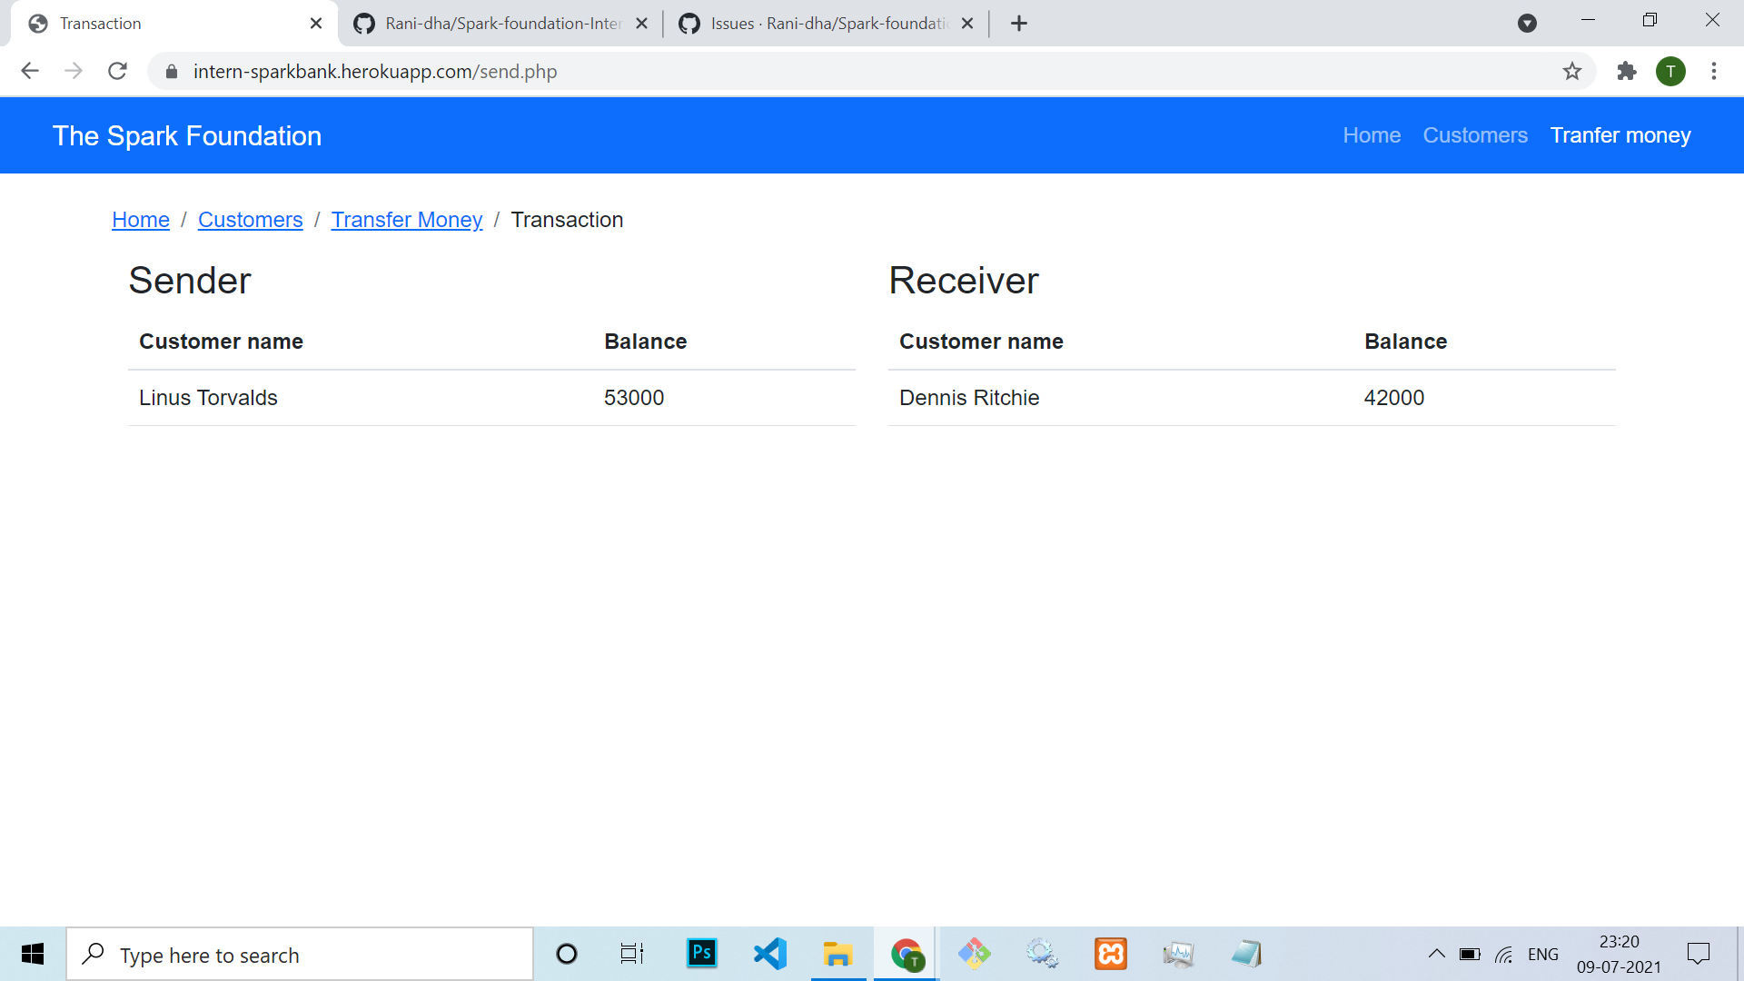Open Chrome profile avatar T
Viewport: 1744px width, 981px height.
(1670, 71)
